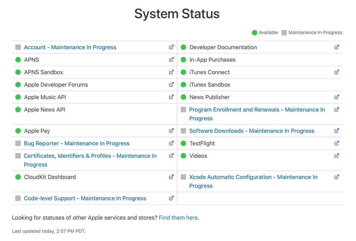This screenshot has width=356, height=241.
Task: Open external link icon for APNS Sandbox
Action: 171,72
